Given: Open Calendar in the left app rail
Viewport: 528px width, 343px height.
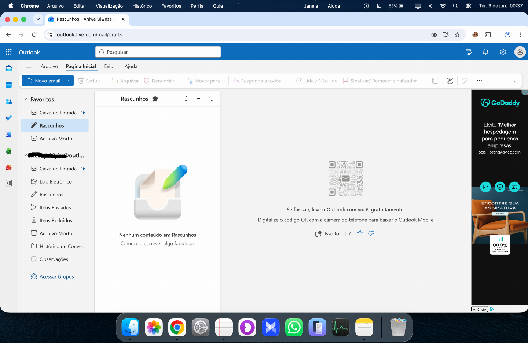Looking at the screenshot, I should pyautogui.click(x=9, y=85).
